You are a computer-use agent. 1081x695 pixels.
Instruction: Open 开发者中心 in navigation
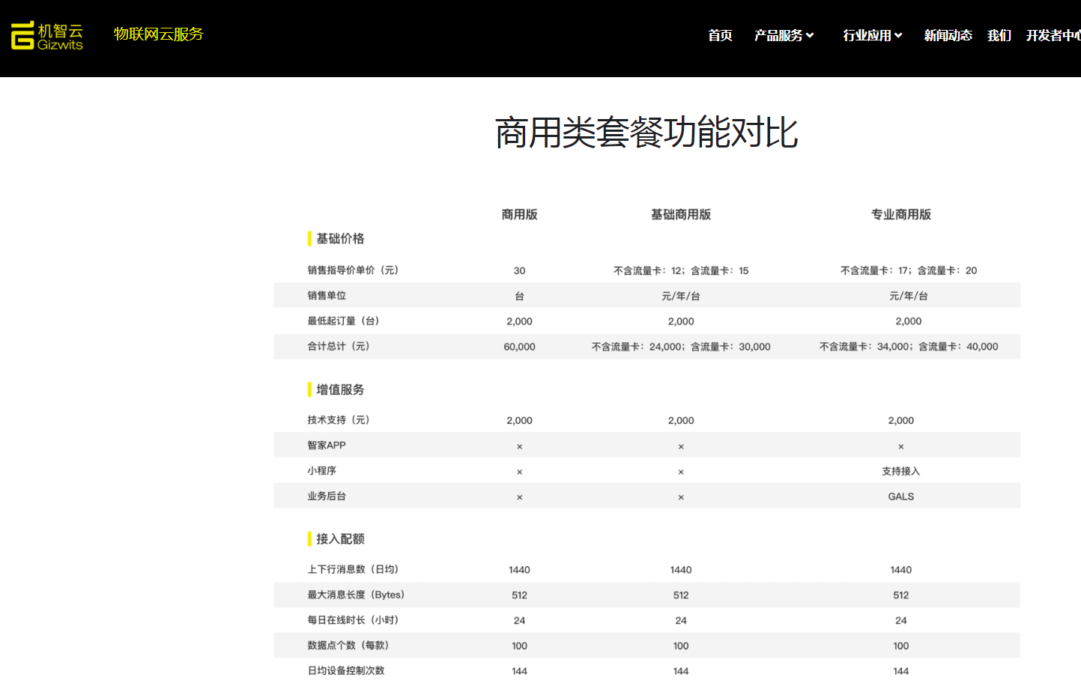pos(1053,35)
